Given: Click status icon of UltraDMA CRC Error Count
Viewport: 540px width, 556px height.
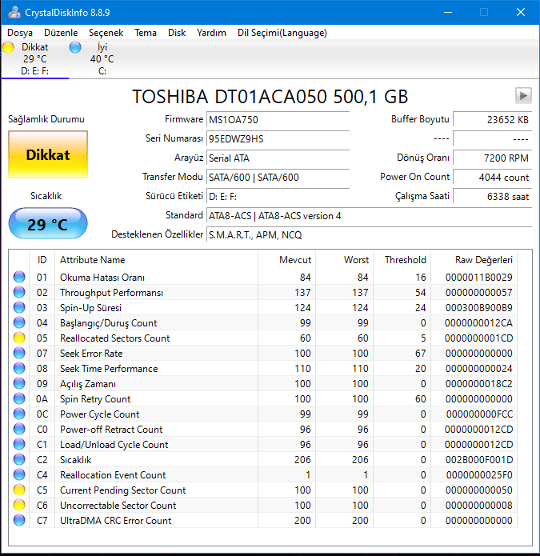Looking at the screenshot, I should point(19,521).
